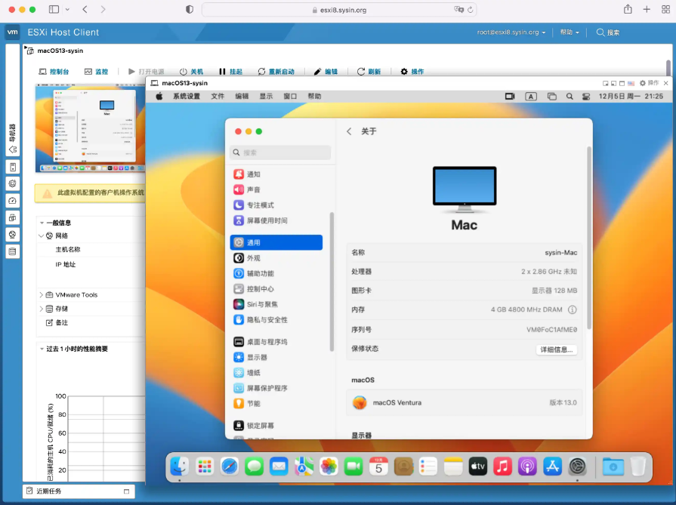The width and height of the screenshot is (676, 505).
Task: Click 挂起 to suspend VM
Action: (230, 72)
